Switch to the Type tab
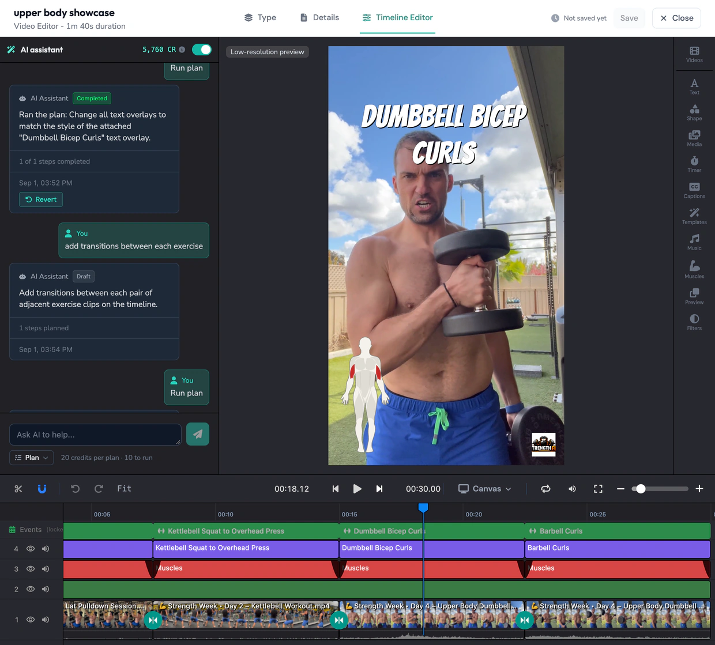 [260, 17]
